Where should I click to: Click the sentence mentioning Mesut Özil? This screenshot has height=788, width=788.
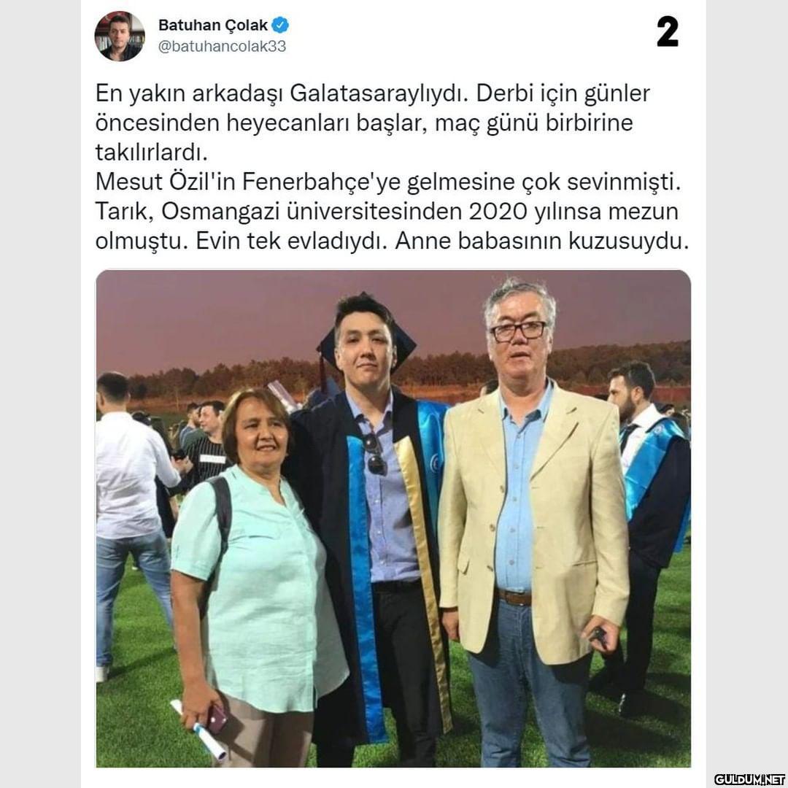pyautogui.click(x=387, y=182)
